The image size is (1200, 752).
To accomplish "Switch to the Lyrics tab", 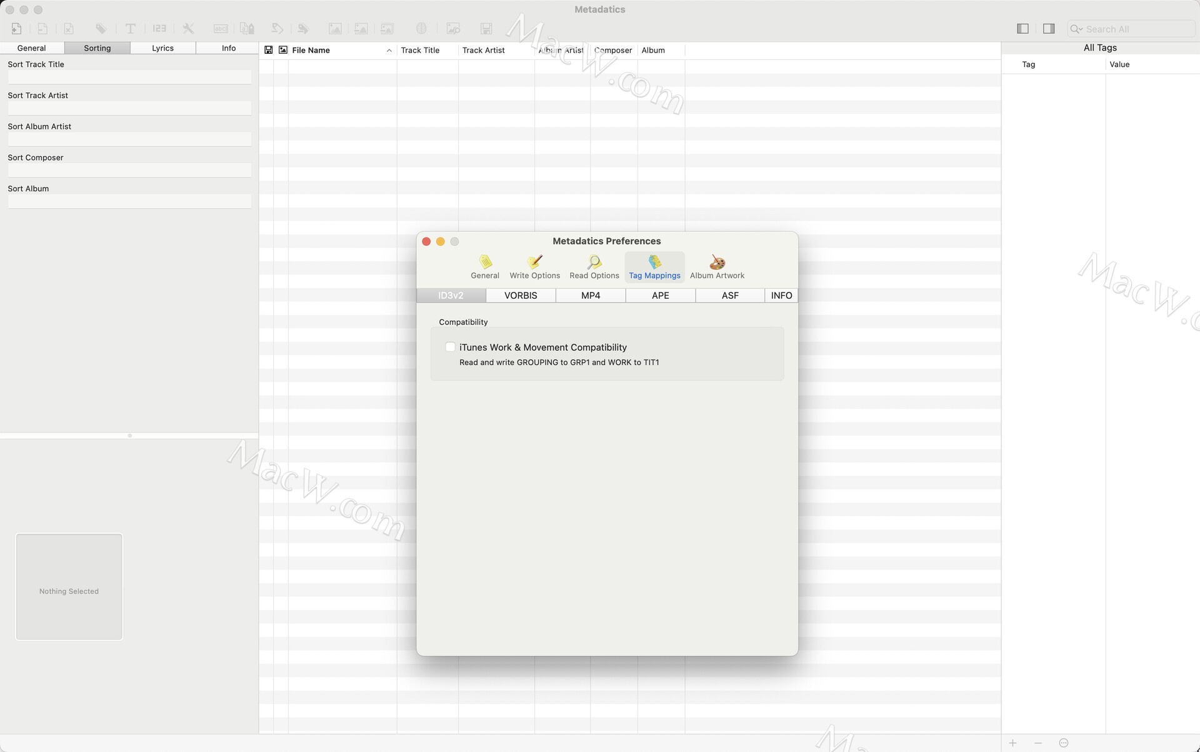I will click(162, 48).
